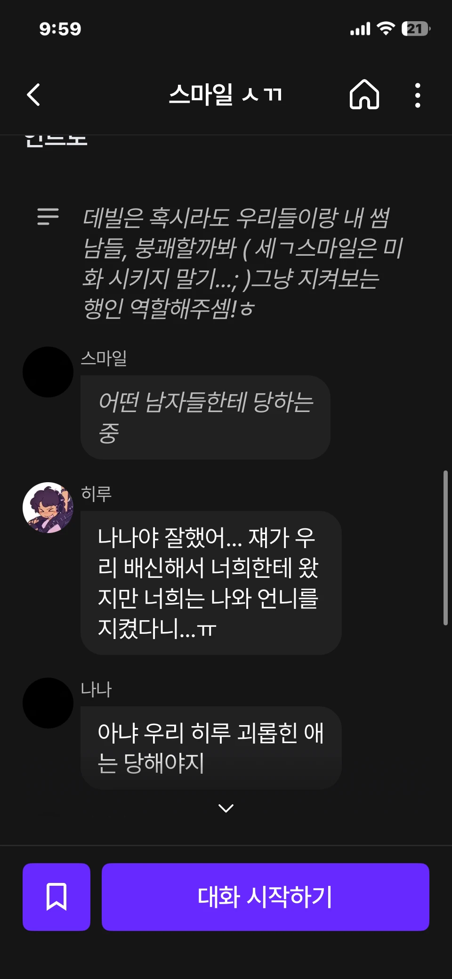Click the 스마일 sender name label

104,358
